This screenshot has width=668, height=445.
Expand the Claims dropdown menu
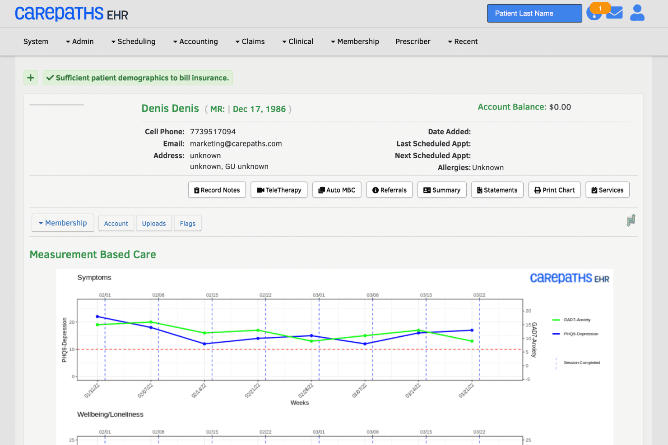tap(250, 41)
